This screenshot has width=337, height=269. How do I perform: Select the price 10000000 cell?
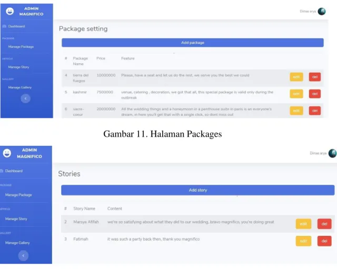click(x=106, y=75)
